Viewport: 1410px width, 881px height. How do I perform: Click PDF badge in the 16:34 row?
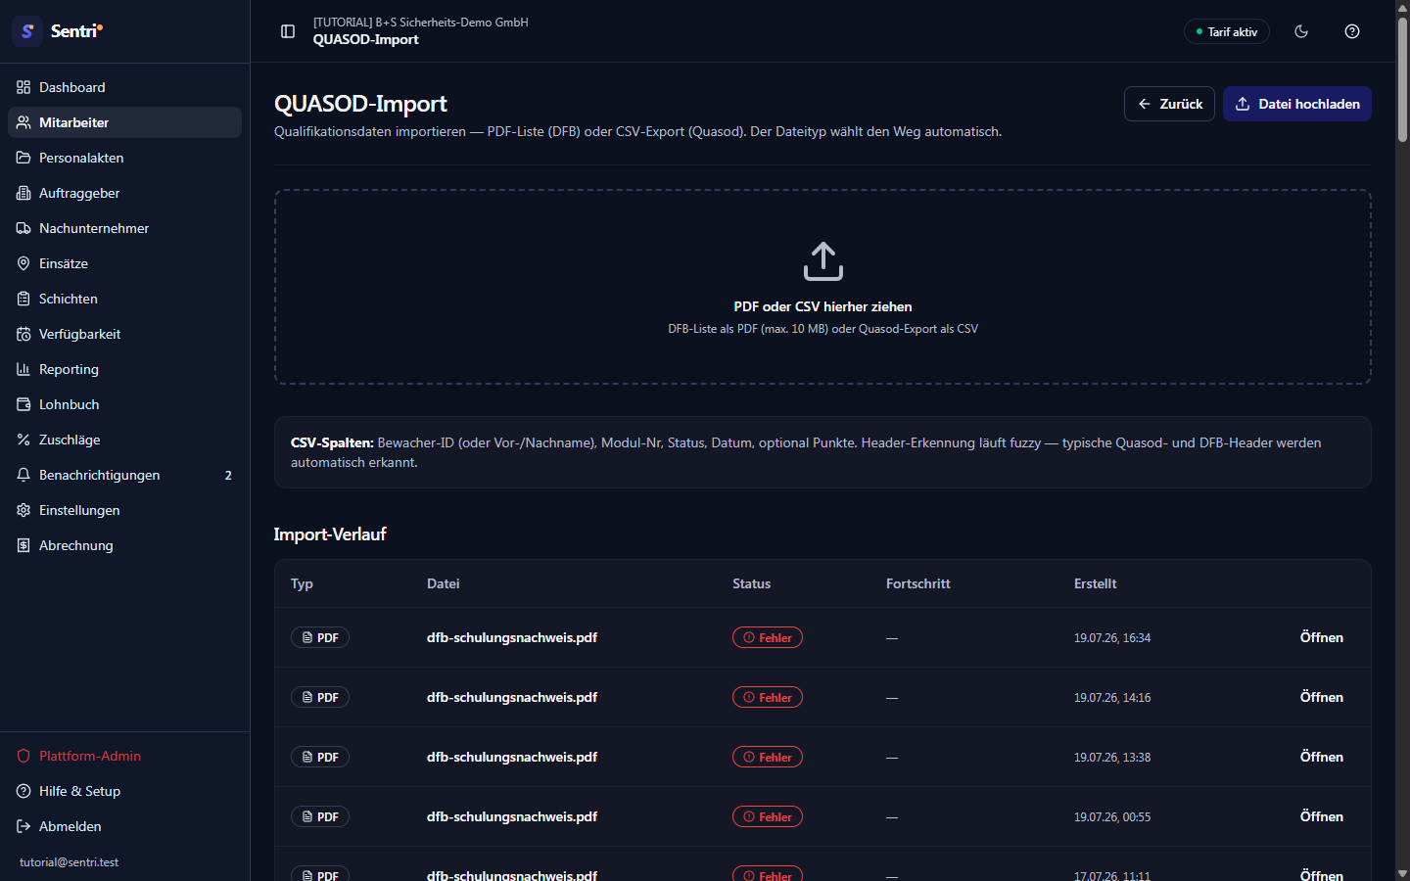click(x=320, y=637)
